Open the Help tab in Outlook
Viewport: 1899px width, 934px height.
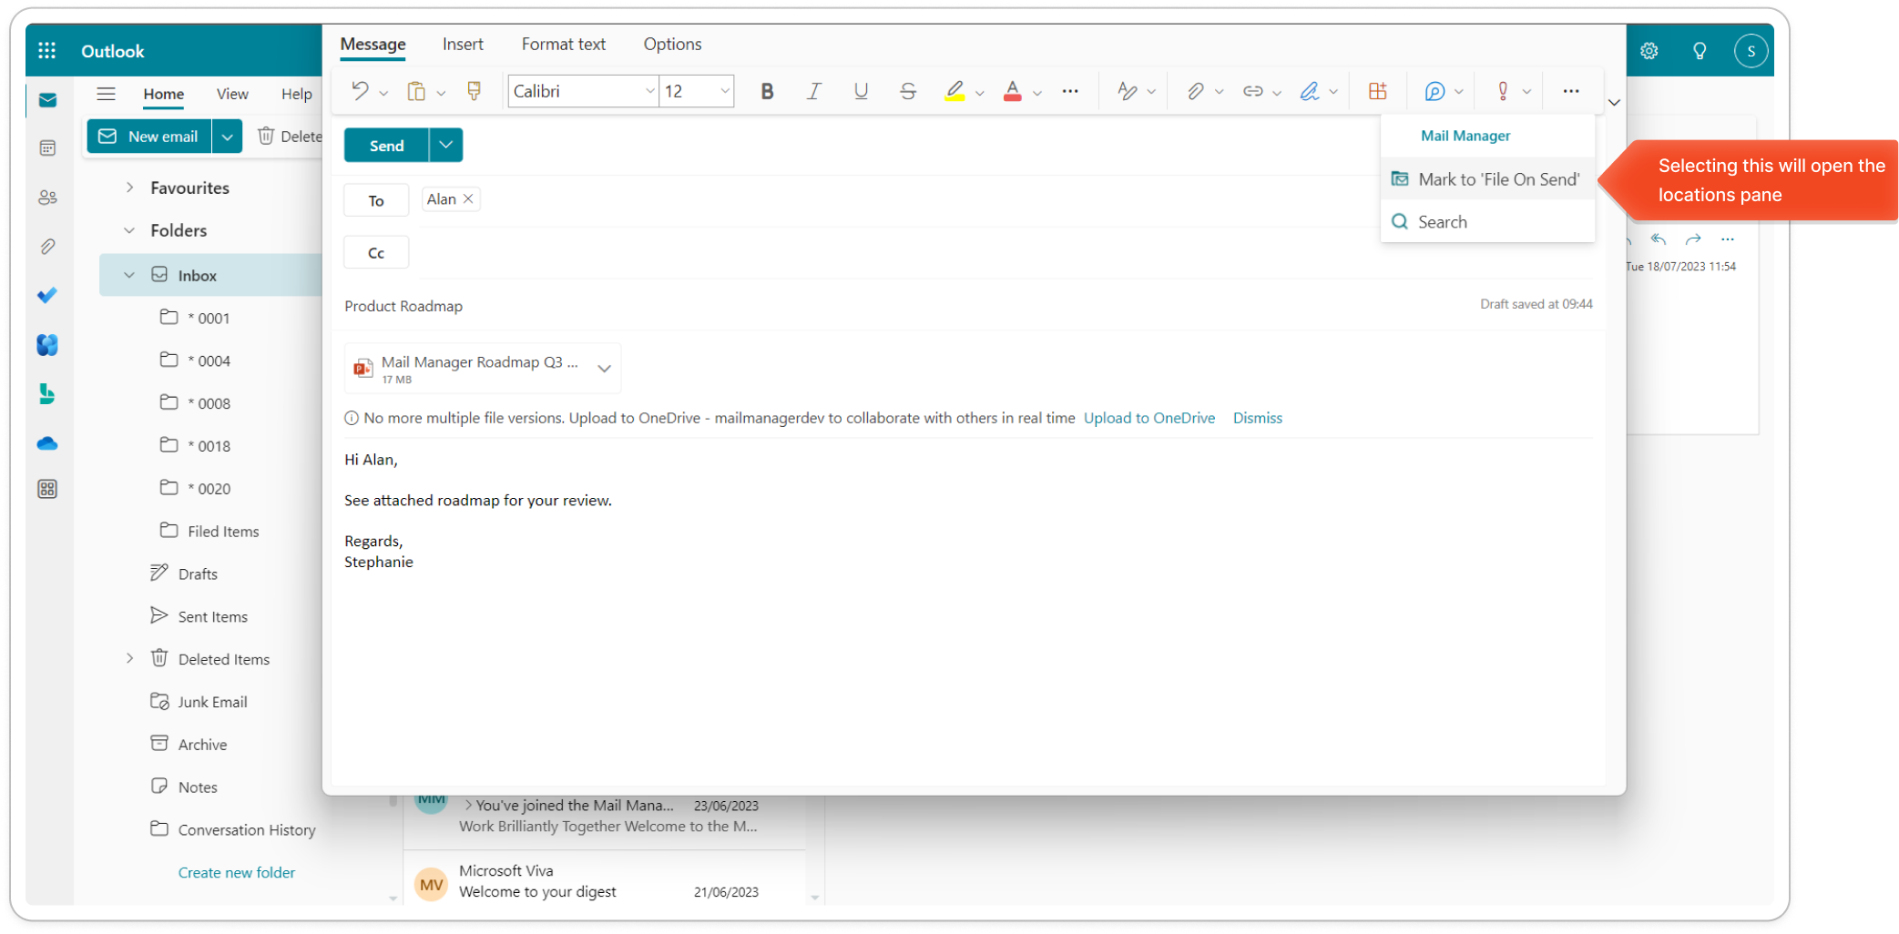click(x=296, y=94)
